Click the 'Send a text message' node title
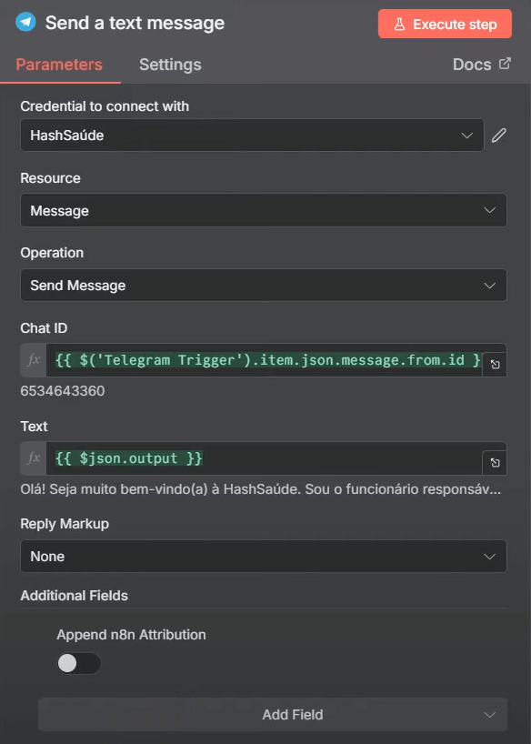The width and height of the screenshot is (531, 744). [x=135, y=23]
